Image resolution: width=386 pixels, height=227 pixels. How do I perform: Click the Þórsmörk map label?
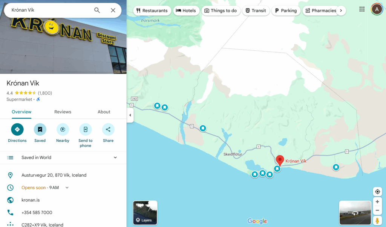[x=150, y=21]
